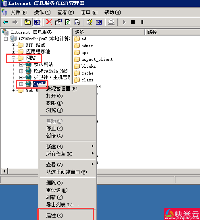The width and height of the screenshot is (200, 220).
Task: Open the 操作(A) menu
Action: click(42, 12)
